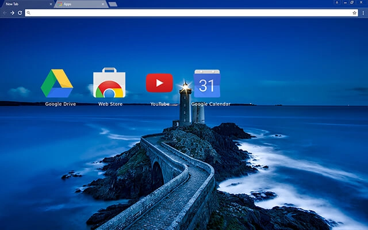Open the Google Calendar app icon

tap(207, 83)
